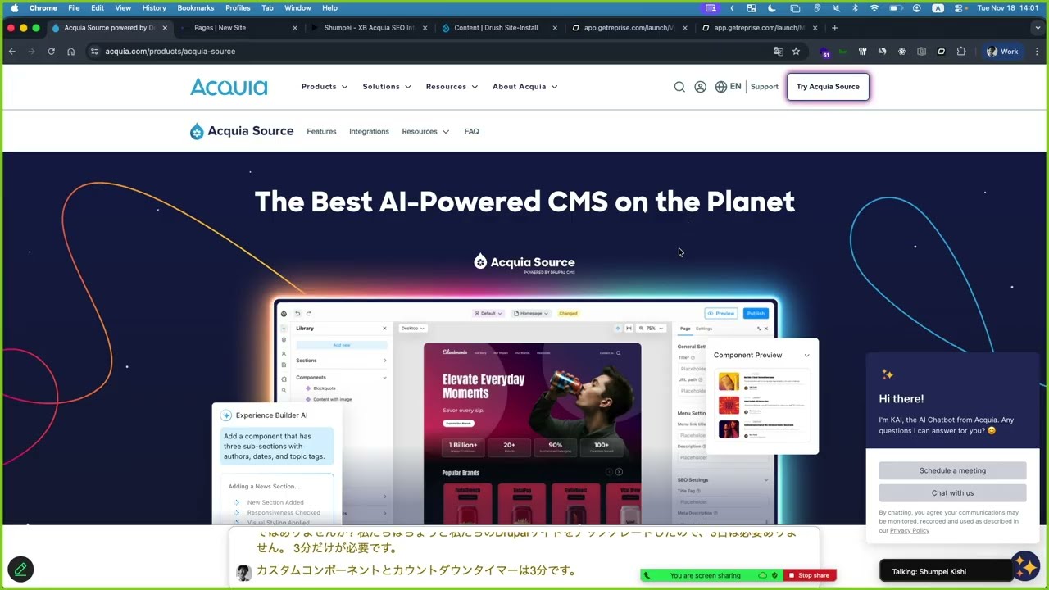Click Schedule a meeting in chatbot
The image size is (1049, 590).
(952, 470)
